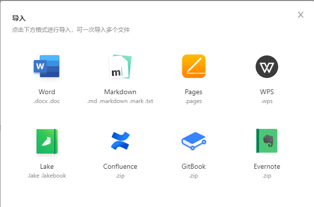Choose the Markdown file icon
Image resolution: width=314 pixels, height=207 pixels.
click(120, 66)
